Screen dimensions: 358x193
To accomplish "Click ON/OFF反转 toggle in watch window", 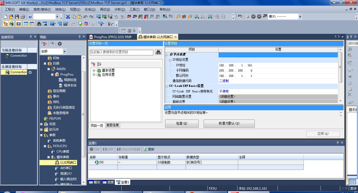I will pyautogui.click(x=128, y=149).
